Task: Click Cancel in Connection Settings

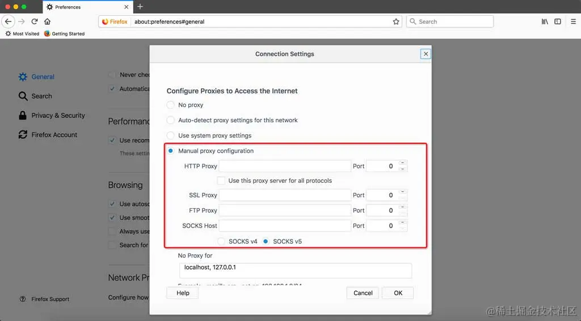Action: 363,293
